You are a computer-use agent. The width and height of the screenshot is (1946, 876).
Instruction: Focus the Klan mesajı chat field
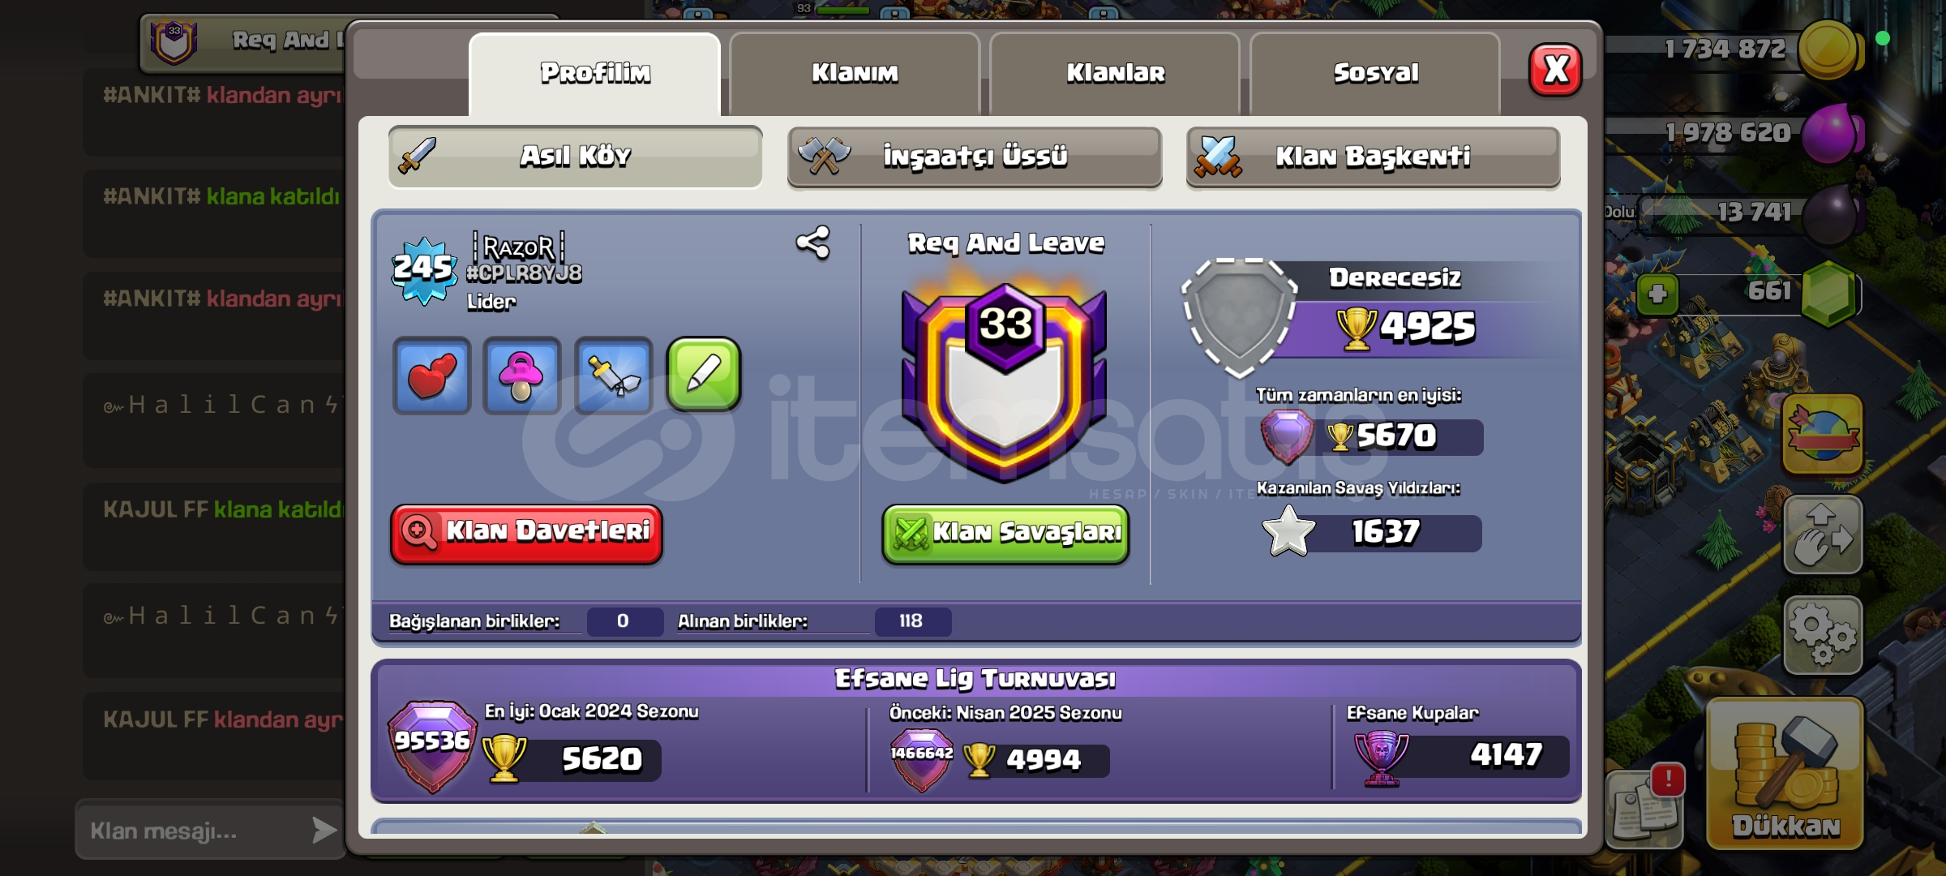[x=193, y=831]
